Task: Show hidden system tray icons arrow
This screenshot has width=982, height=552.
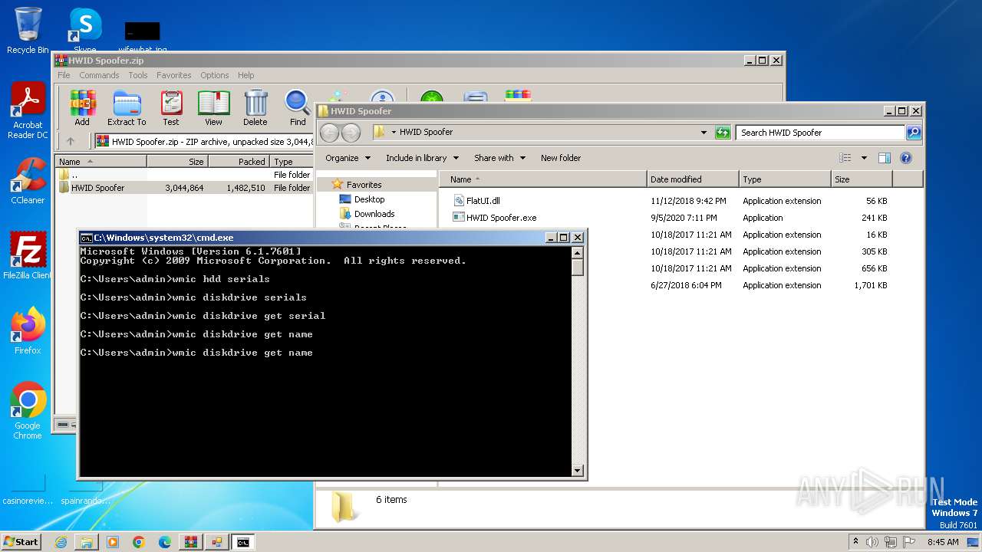Action: pyautogui.click(x=856, y=542)
